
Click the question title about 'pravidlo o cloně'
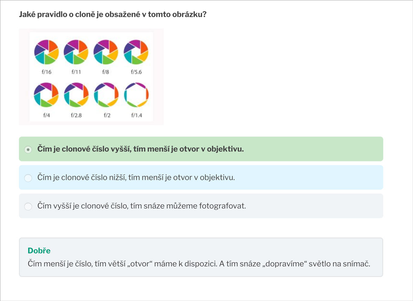point(113,15)
